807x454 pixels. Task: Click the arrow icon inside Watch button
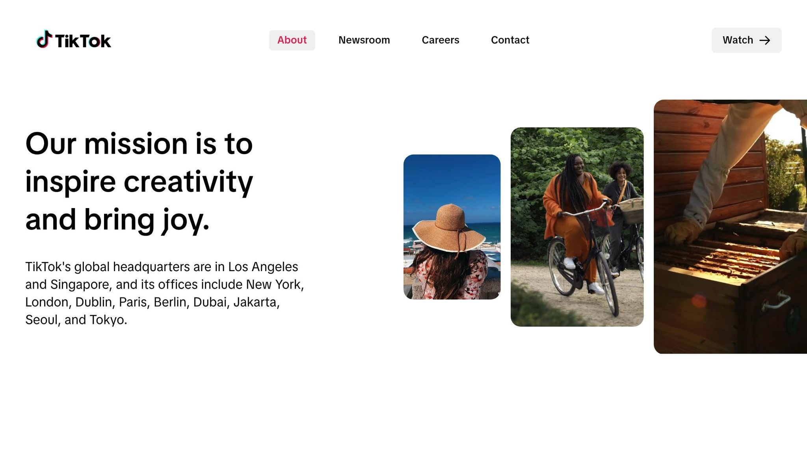[x=764, y=40]
